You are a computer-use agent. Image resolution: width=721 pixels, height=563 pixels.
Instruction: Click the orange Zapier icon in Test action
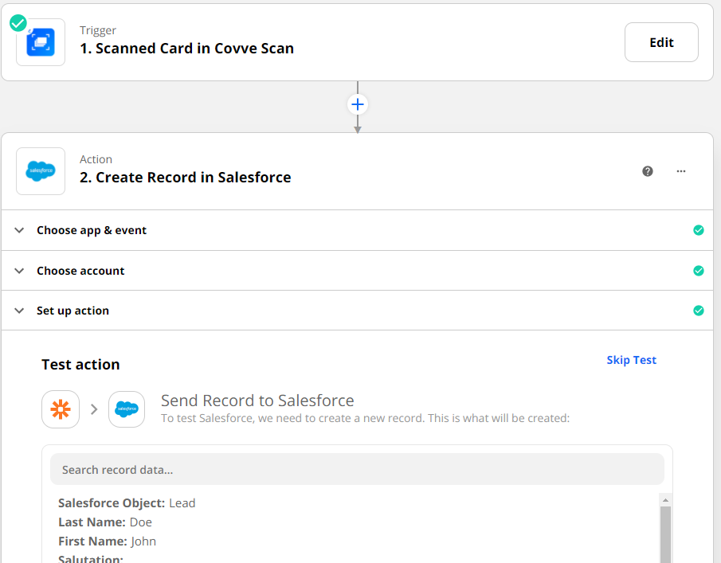[x=61, y=409]
